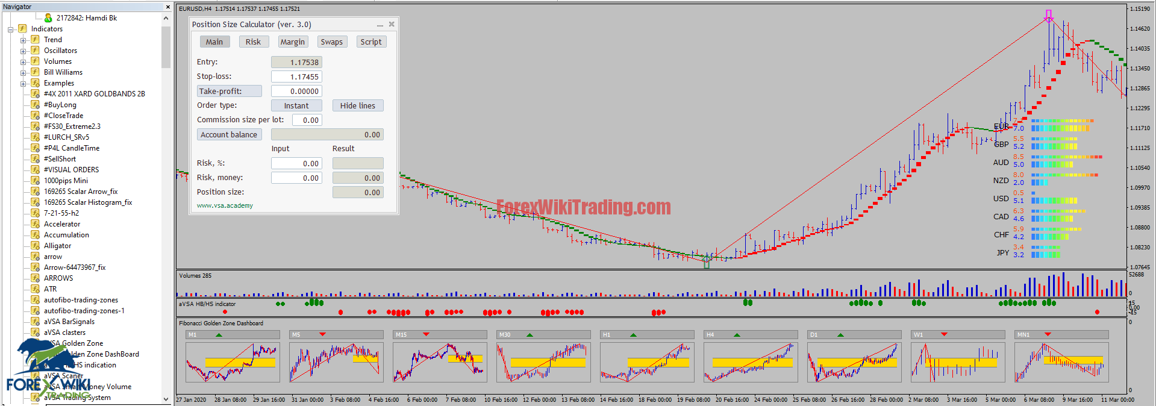This screenshot has width=1156, height=406.
Task: Select the ATR indicator icon
Action: coord(36,289)
